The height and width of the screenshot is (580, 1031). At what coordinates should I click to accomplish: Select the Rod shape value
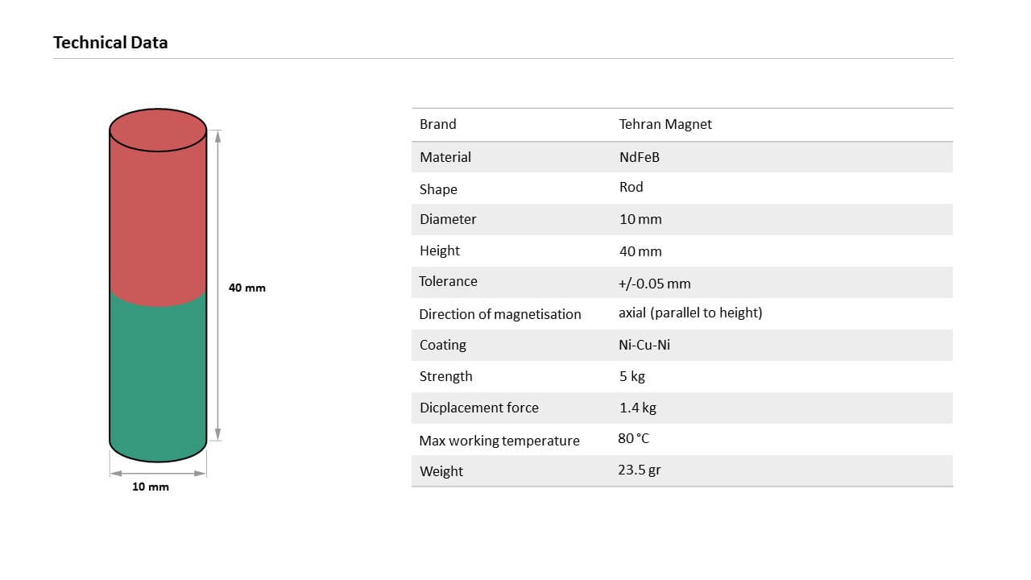[x=631, y=187]
